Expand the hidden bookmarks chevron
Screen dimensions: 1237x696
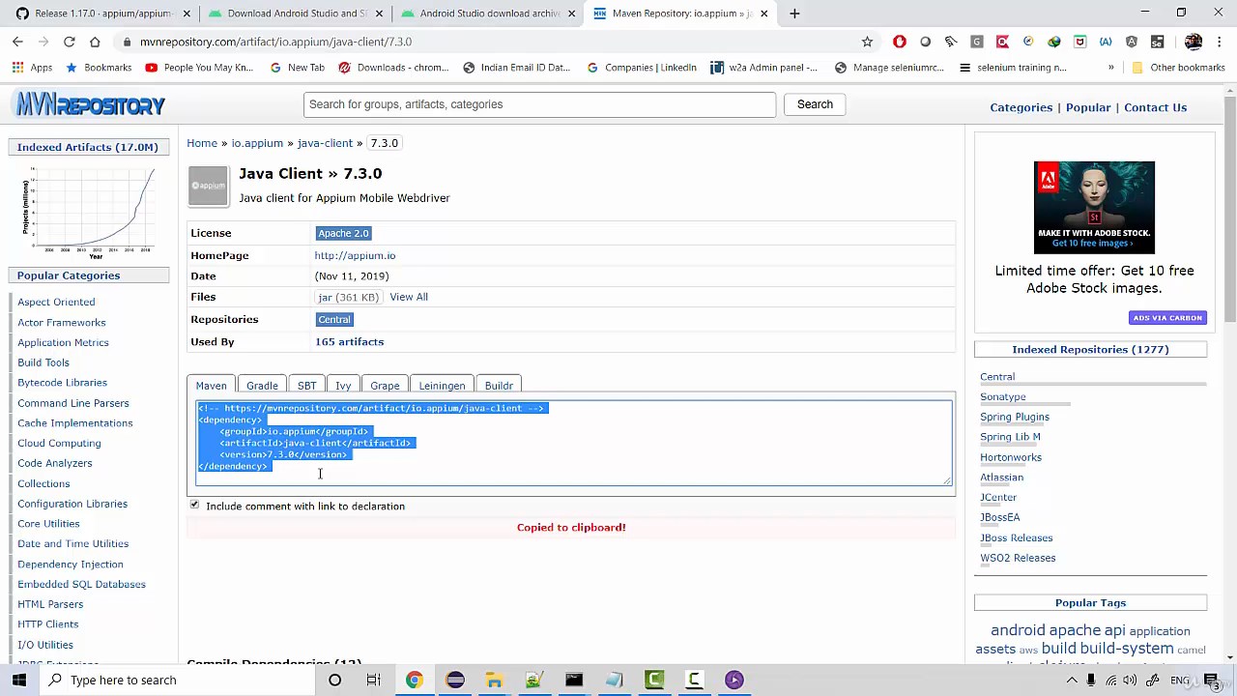pyautogui.click(x=1111, y=68)
